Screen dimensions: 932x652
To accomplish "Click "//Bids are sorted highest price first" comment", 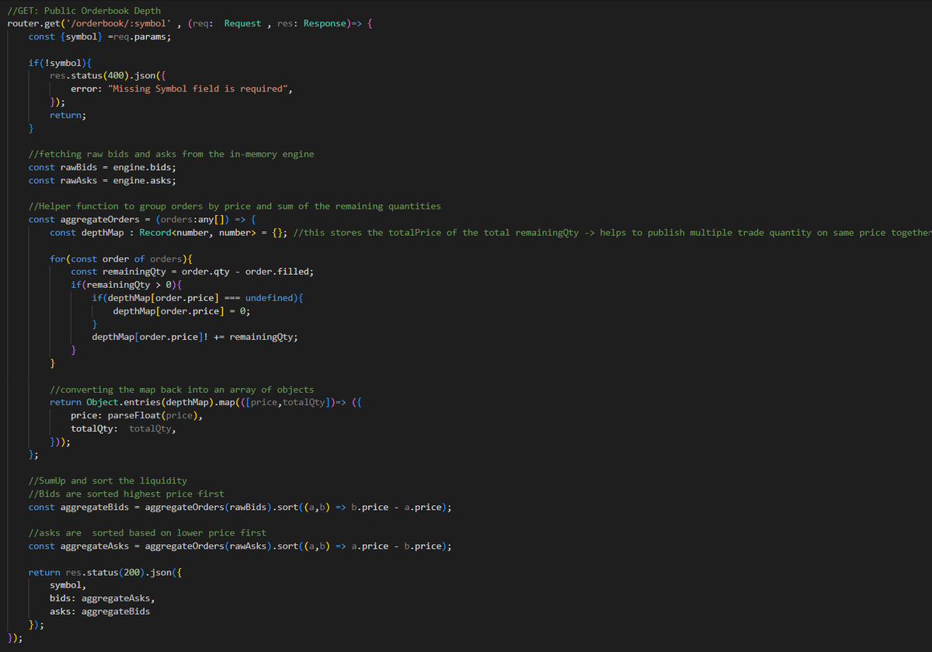I will [127, 494].
